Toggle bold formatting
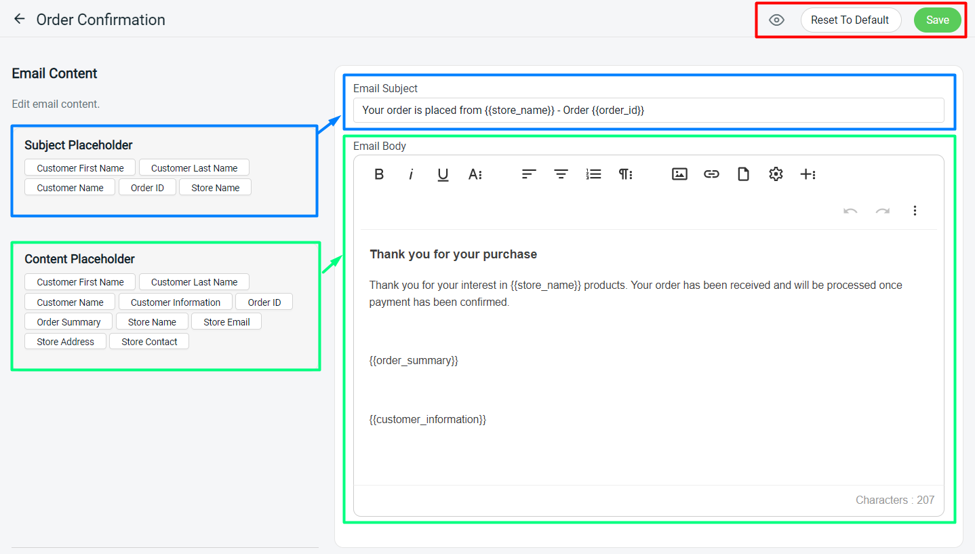The image size is (975, 554). coord(379,174)
